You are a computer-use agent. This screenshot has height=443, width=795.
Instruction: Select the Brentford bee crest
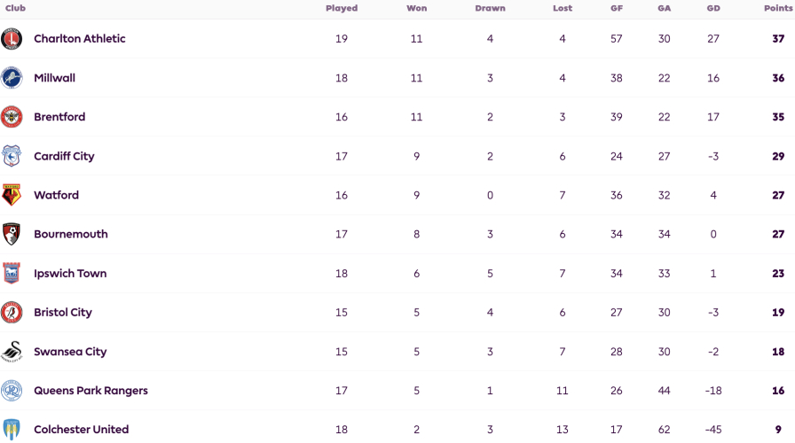[12, 117]
